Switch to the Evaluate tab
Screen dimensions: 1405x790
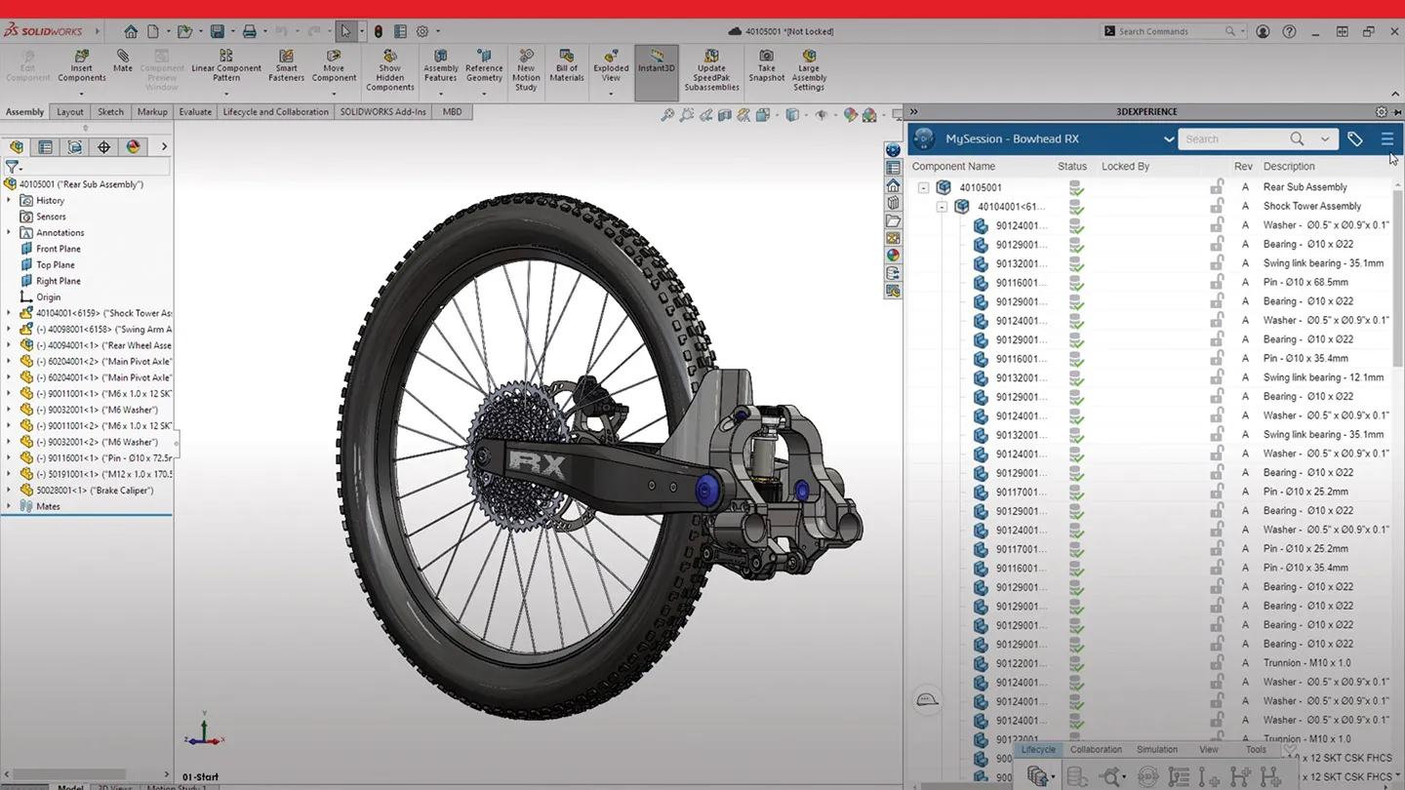pos(195,111)
